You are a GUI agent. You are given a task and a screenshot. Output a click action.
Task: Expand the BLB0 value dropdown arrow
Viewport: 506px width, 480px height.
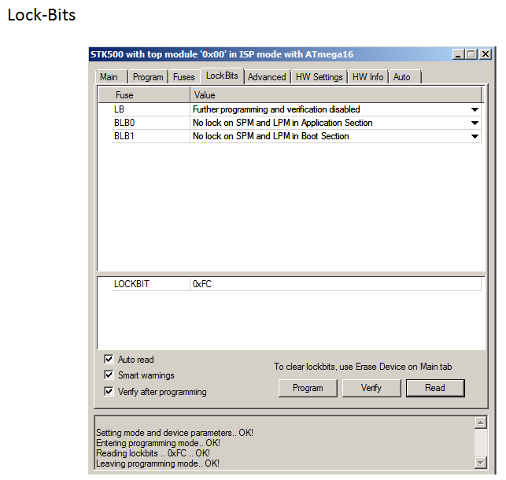475,123
